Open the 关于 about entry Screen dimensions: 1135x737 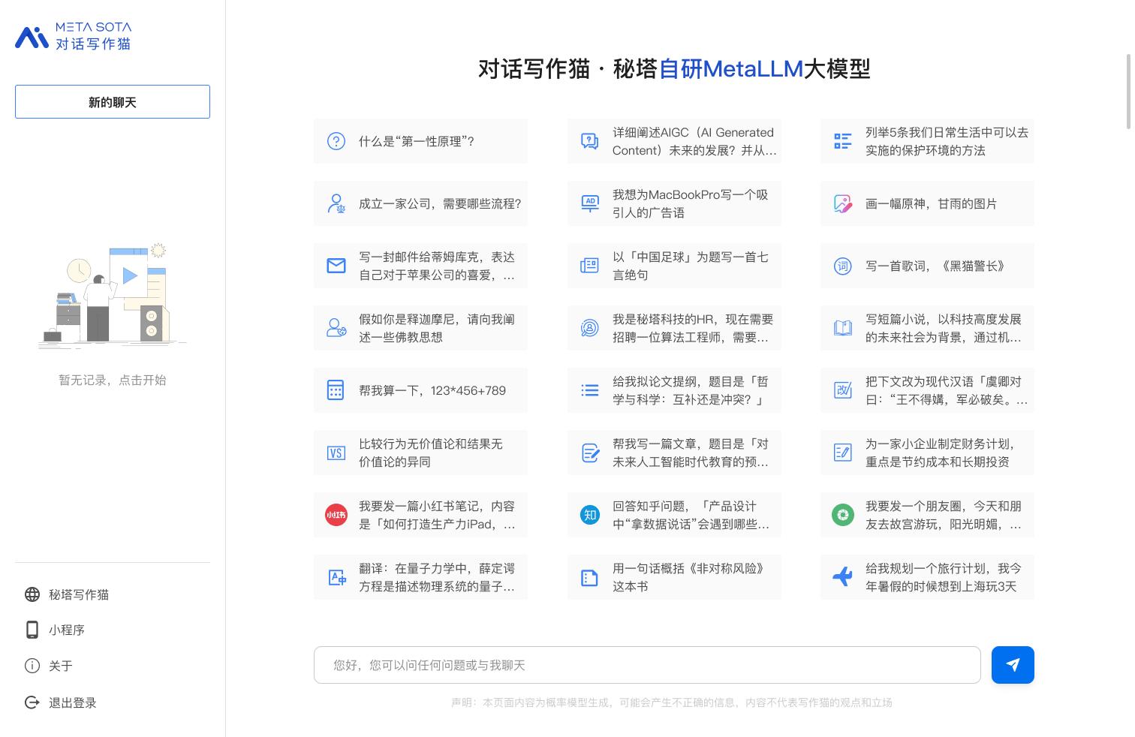[x=60, y=666]
